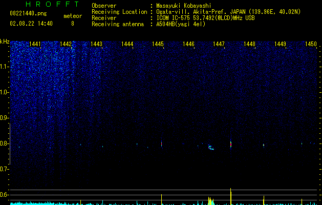Click the 1450 time marker
322x205 pixels.
(311, 44)
